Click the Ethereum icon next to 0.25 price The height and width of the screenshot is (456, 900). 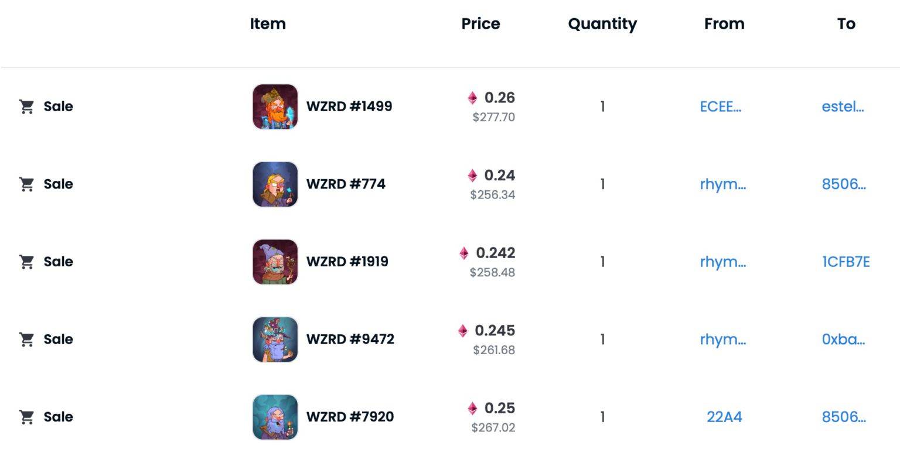[x=472, y=408]
